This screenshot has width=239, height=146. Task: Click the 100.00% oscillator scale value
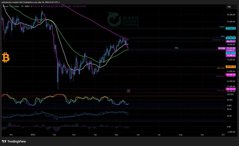click(x=230, y=95)
